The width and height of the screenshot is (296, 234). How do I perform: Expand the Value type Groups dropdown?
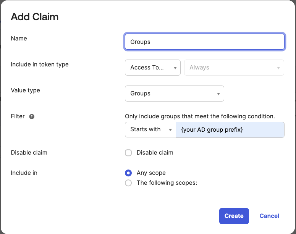pos(174,94)
